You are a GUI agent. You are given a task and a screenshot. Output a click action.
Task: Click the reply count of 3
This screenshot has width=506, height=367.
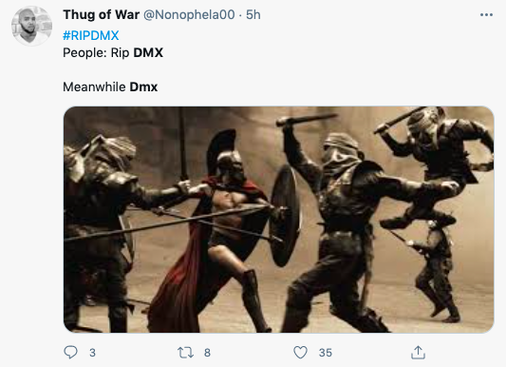click(x=92, y=353)
